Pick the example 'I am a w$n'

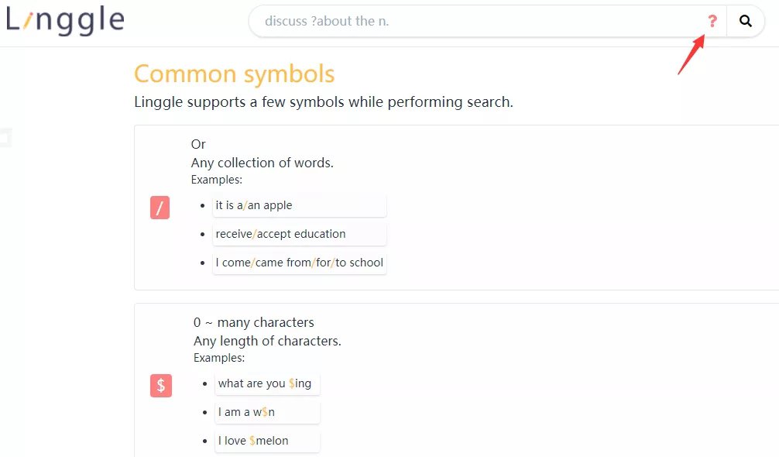(x=267, y=412)
